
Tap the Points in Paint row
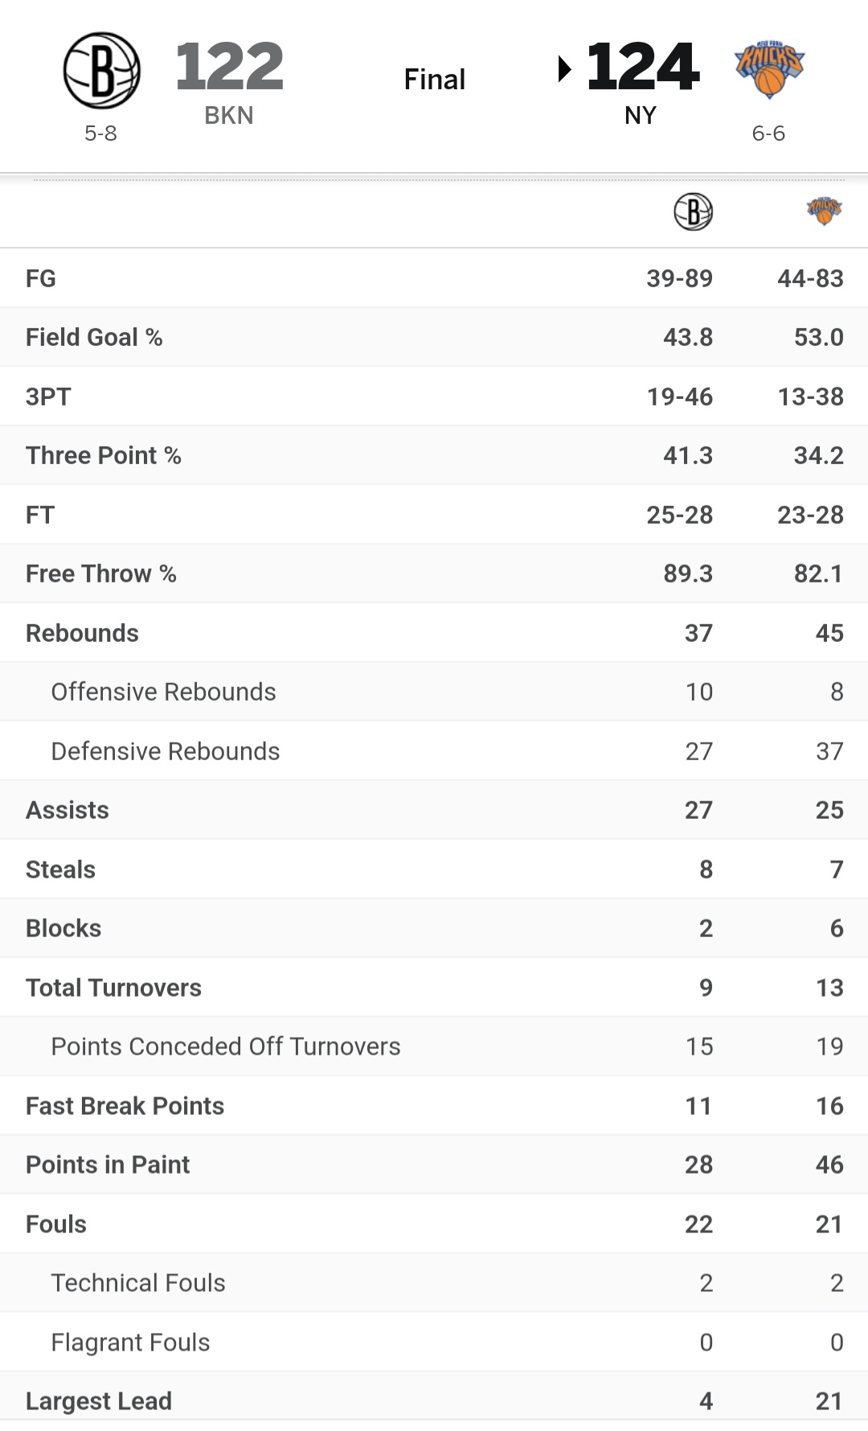[x=434, y=1165]
